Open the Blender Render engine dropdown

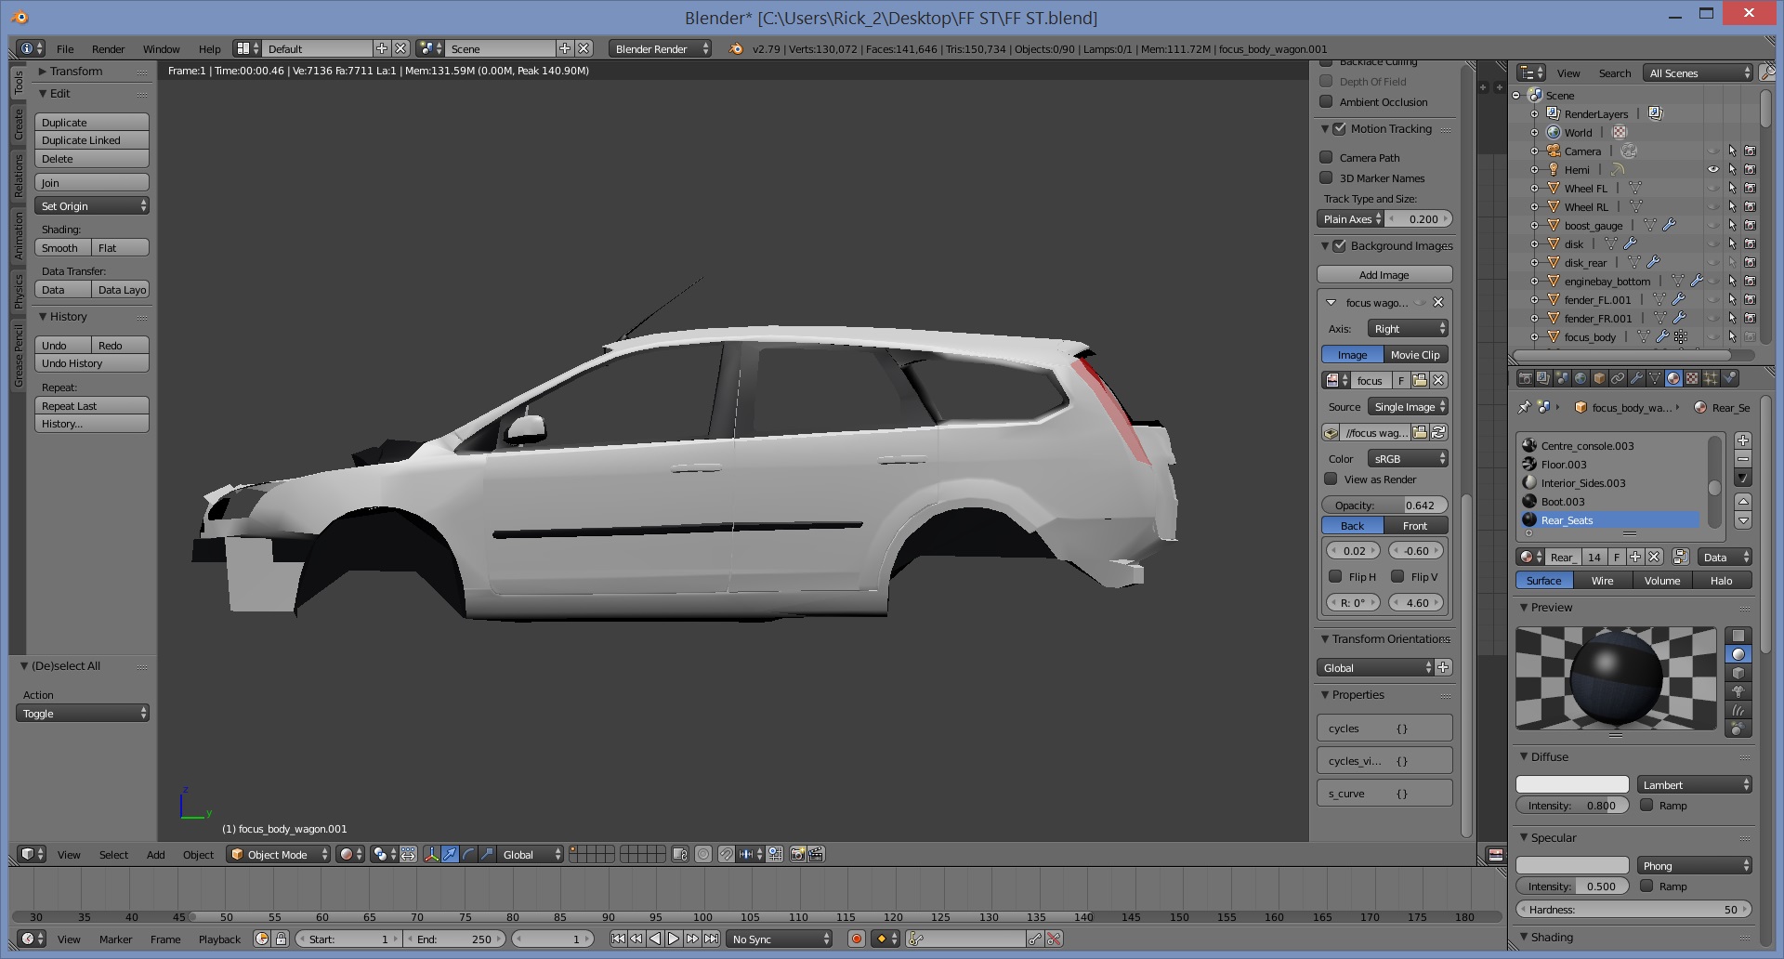coord(660,49)
